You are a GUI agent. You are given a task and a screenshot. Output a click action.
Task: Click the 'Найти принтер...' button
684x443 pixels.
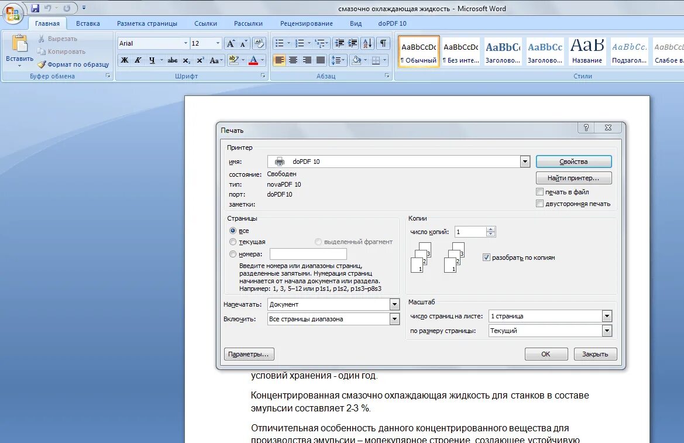[x=573, y=178]
